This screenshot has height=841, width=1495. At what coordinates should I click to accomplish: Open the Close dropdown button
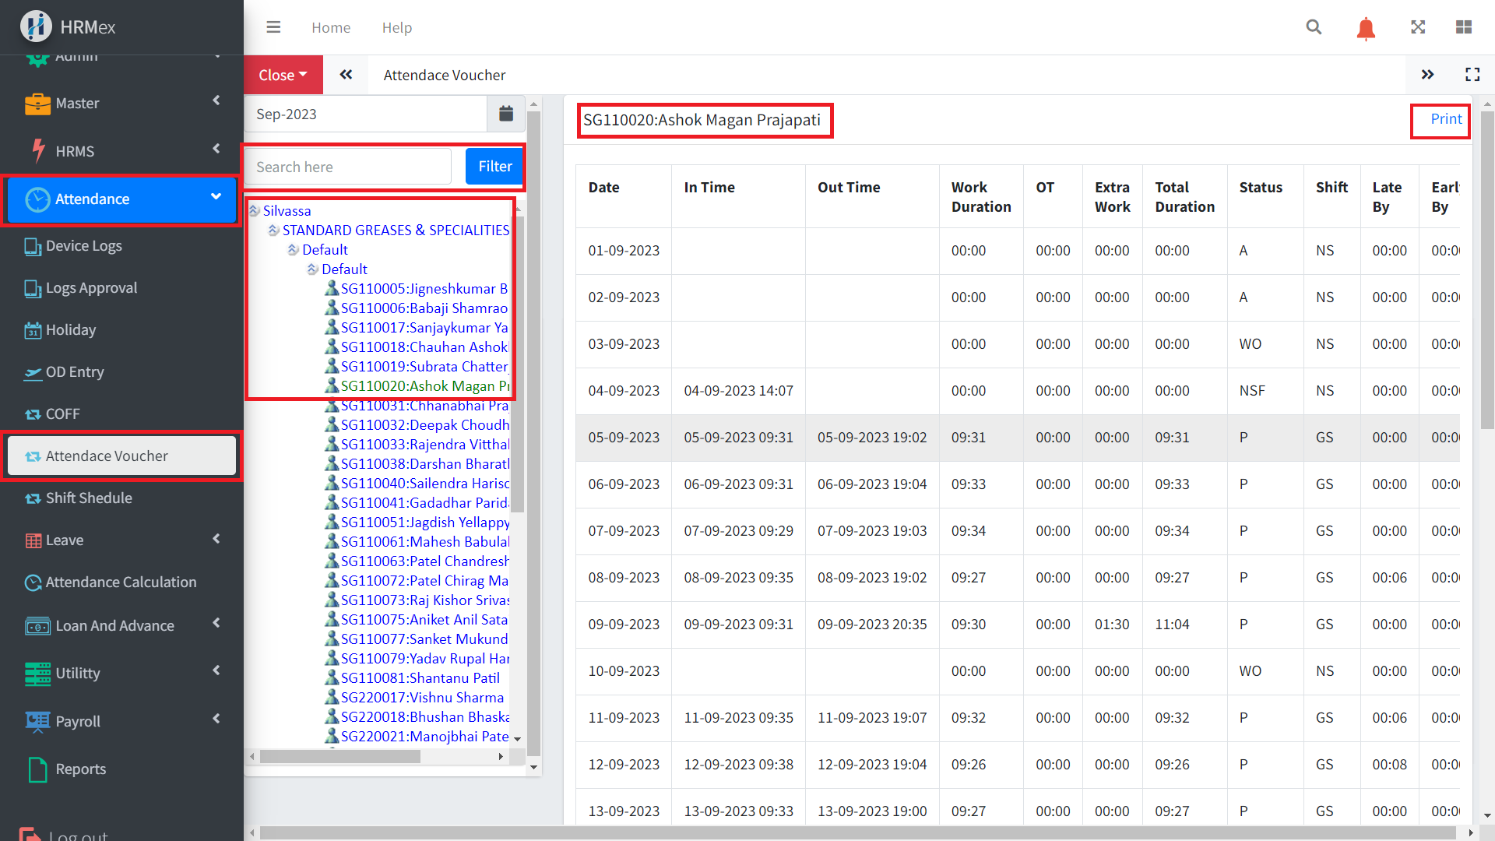283,75
